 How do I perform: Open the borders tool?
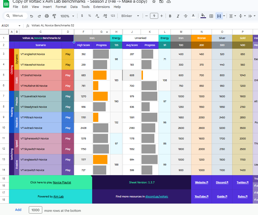click(x=211, y=16)
